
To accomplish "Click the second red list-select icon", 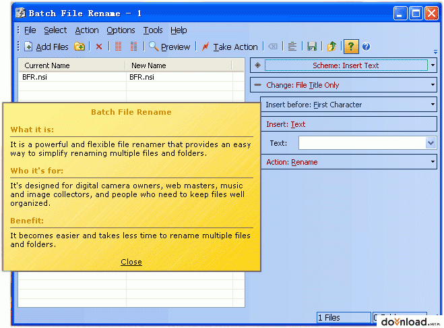I will [133, 47].
